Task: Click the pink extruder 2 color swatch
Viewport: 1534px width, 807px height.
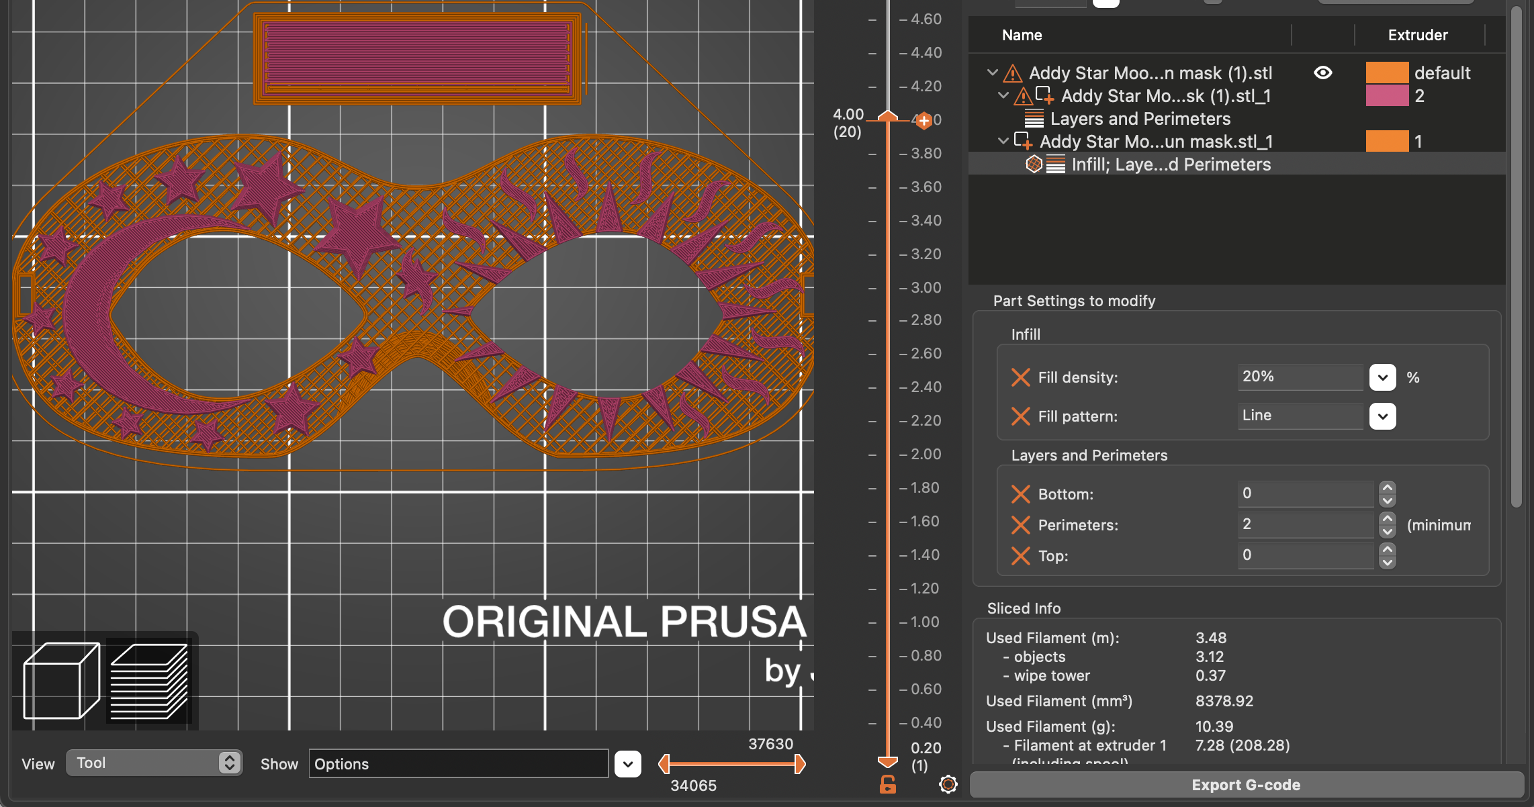Action: point(1387,95)
